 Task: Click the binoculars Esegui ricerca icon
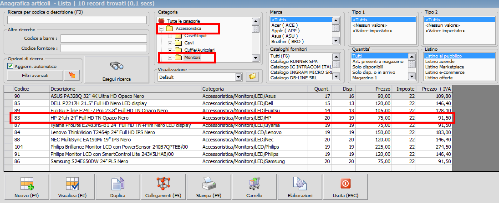tap(117, 66)
